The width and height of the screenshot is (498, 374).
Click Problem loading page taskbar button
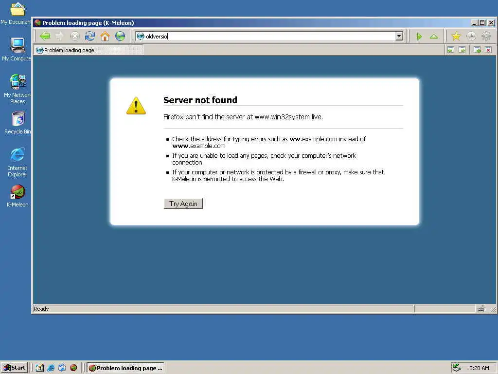coord(125,368)
